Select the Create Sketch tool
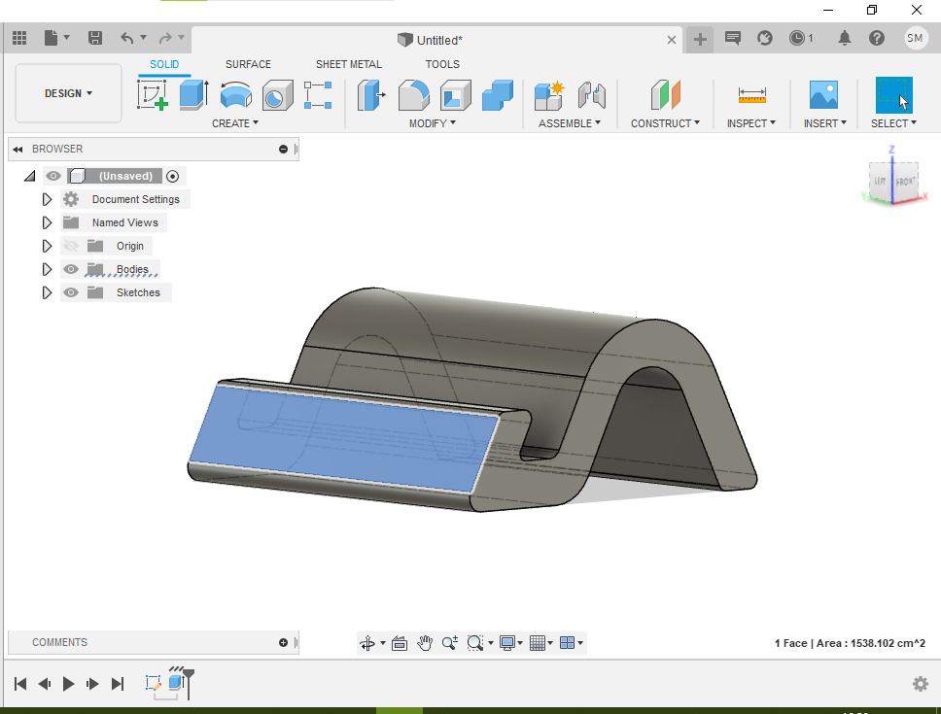941x714 pixels. (x=153, y=95)
